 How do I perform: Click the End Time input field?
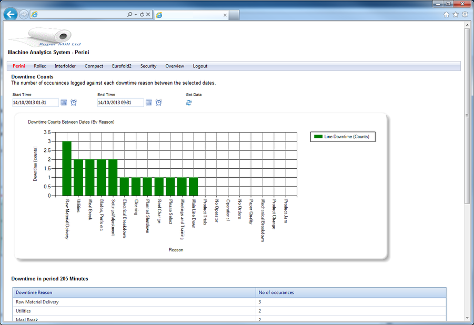pyautogui.click(x=120, y=103)
